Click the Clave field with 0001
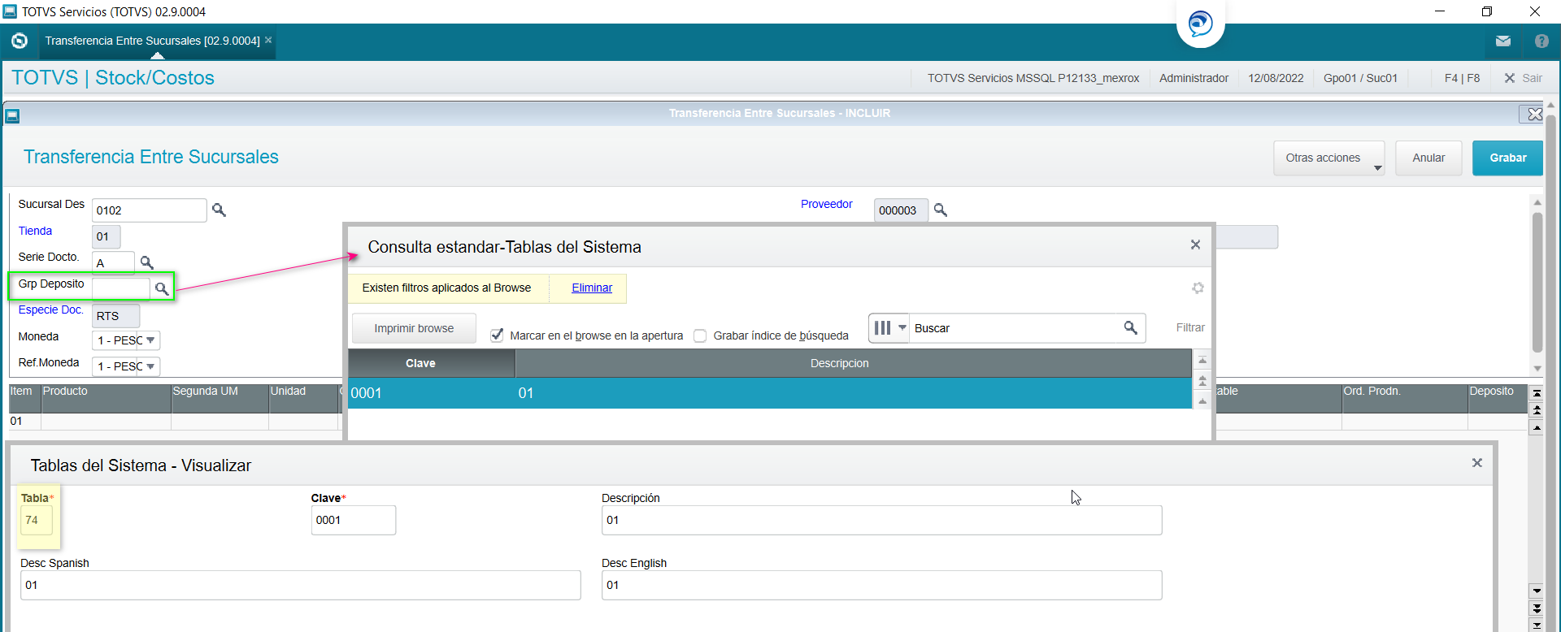Image resolution: width=1561 pixels, height=632 pixels. (353, 520)
